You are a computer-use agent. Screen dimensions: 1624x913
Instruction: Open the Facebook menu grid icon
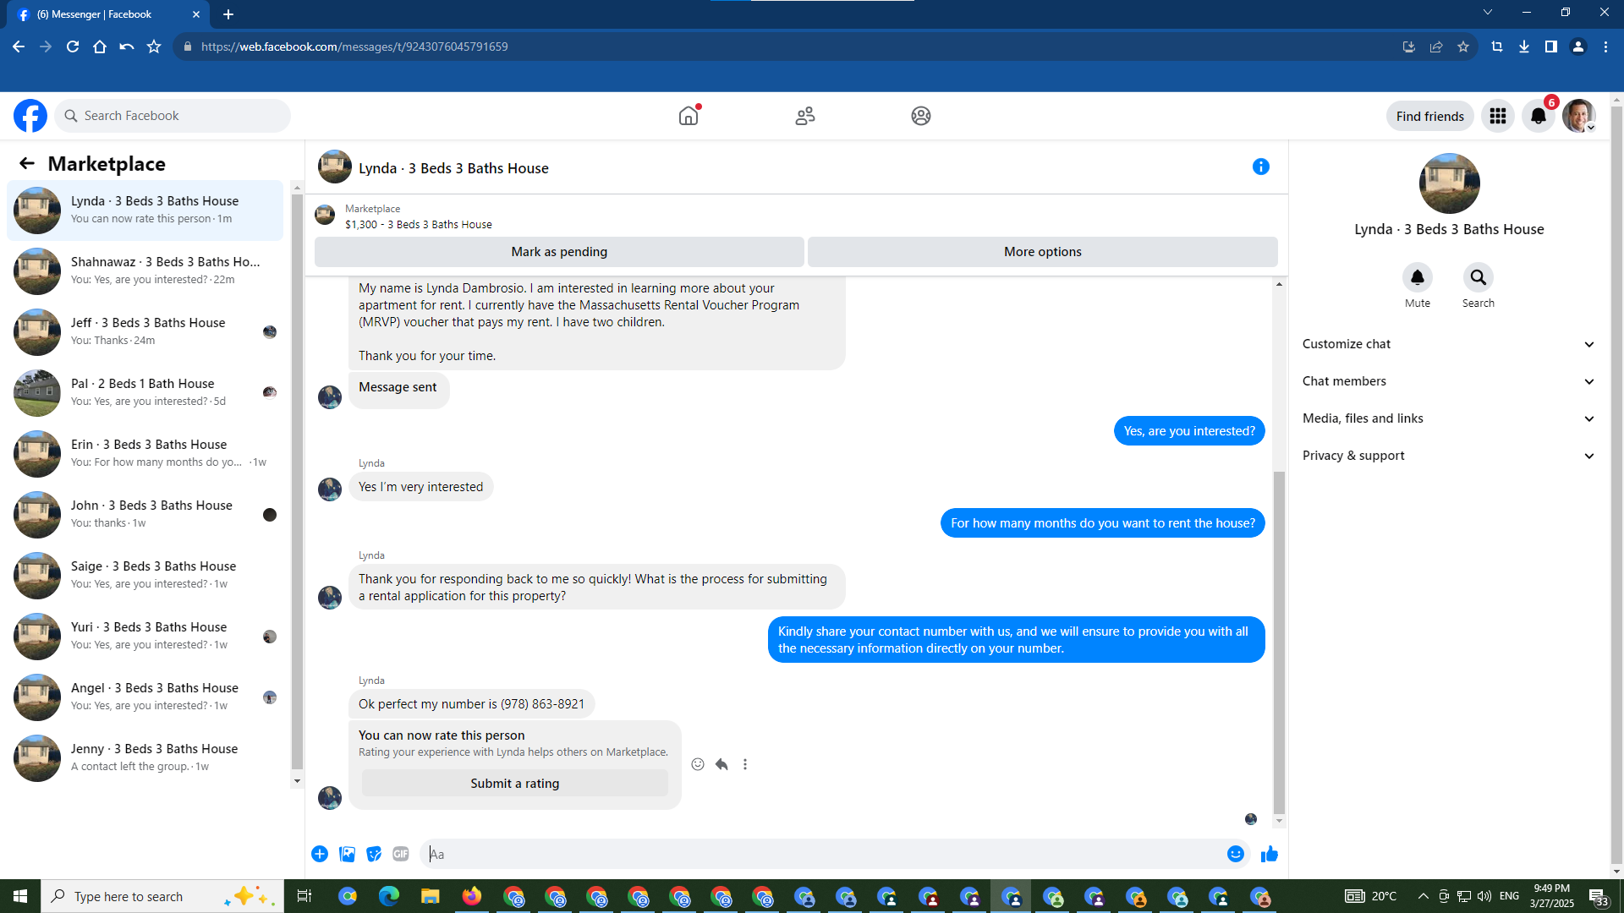point(1498,116)
